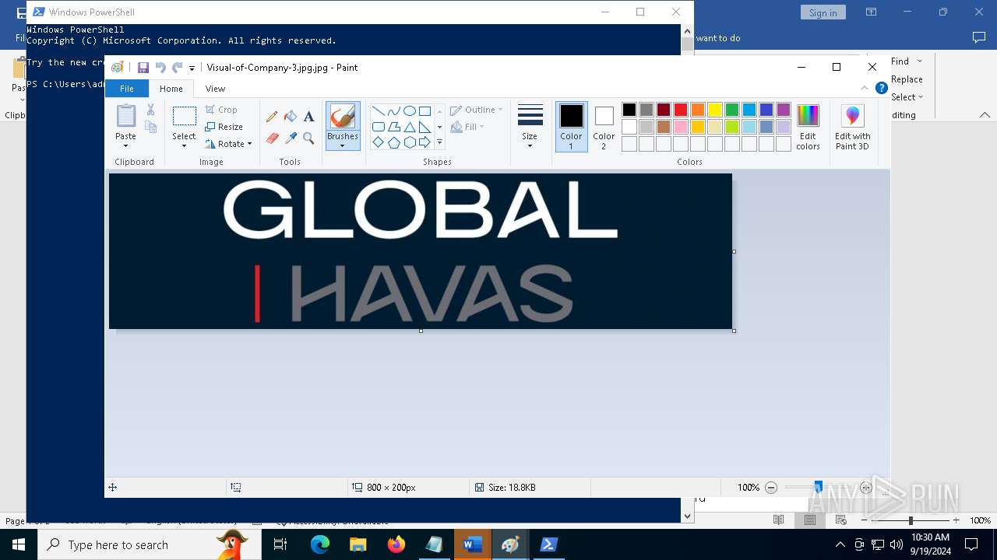
Task: Pick the black color swatch
Action: pyautogui.click(x=629, y=110)
